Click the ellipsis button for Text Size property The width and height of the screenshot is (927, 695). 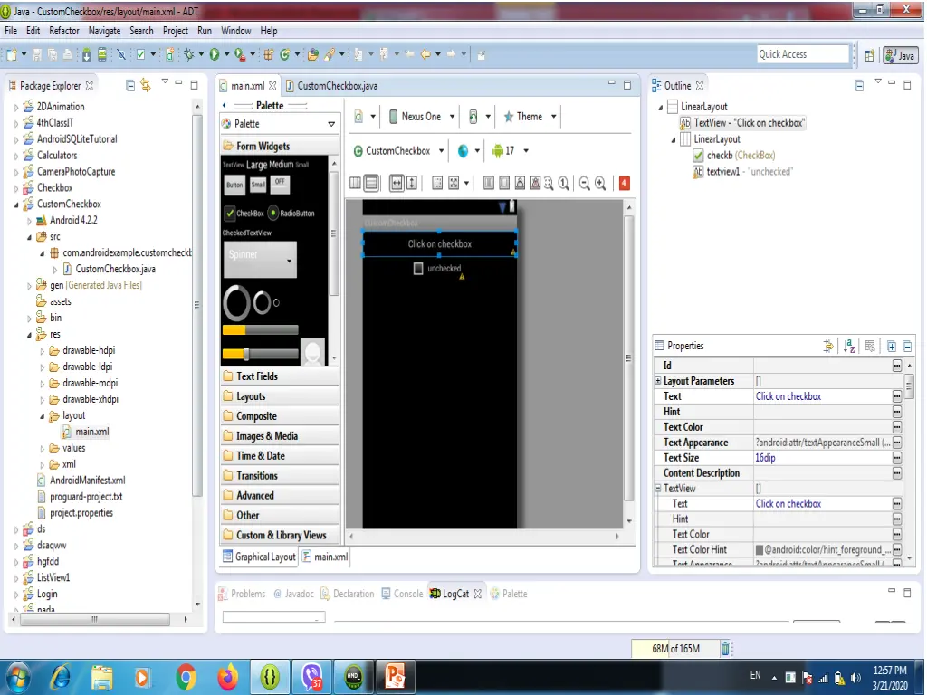[x=897, y=458]
